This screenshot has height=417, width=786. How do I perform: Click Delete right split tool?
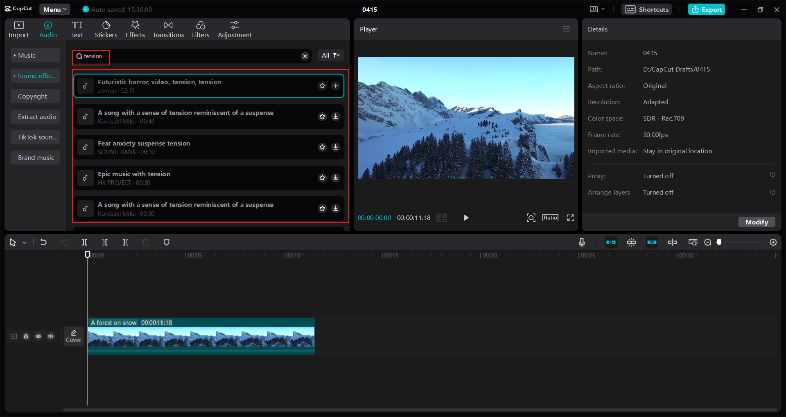pyautogui.click(x=125, y=242)
